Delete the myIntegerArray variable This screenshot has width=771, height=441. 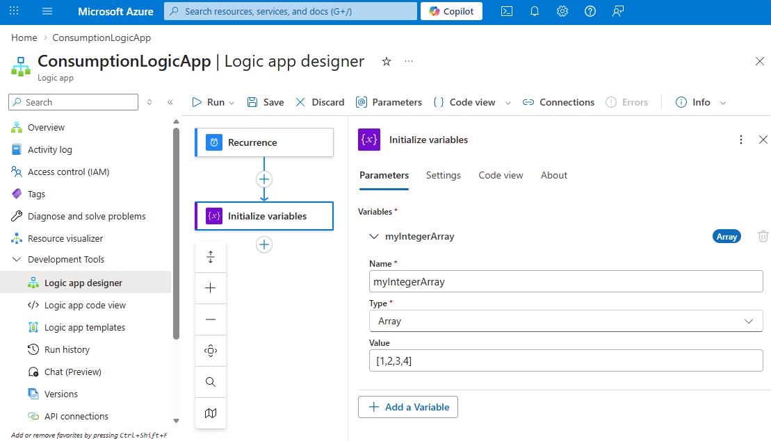click(763, 236)
